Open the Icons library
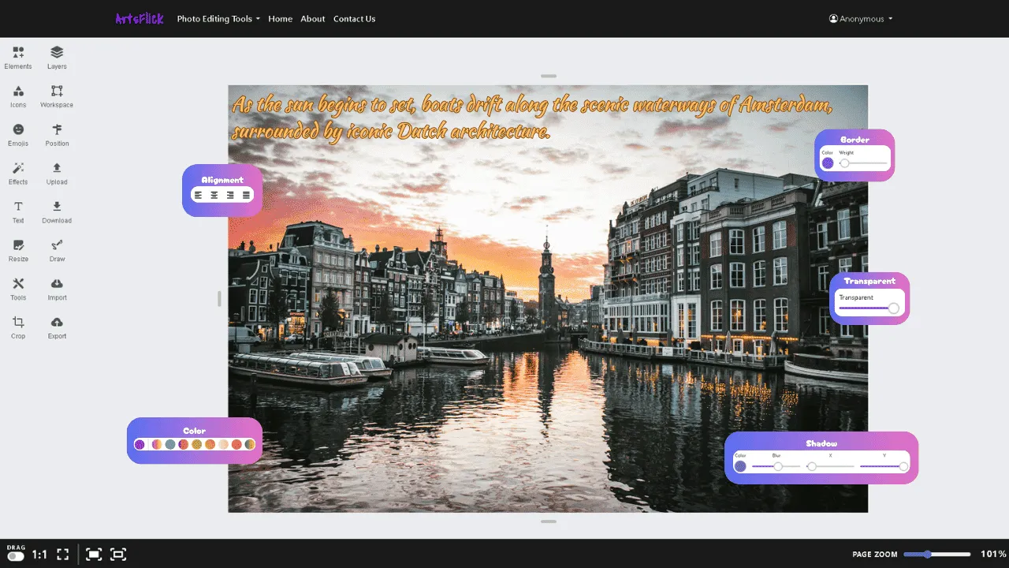Viewport: 1009px width, 568px height. tap(18, 96)
